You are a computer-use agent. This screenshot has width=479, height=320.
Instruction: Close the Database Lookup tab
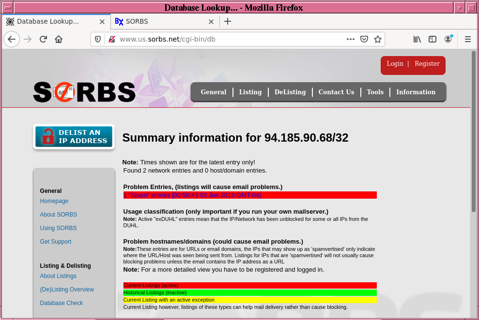click(102, 21)
